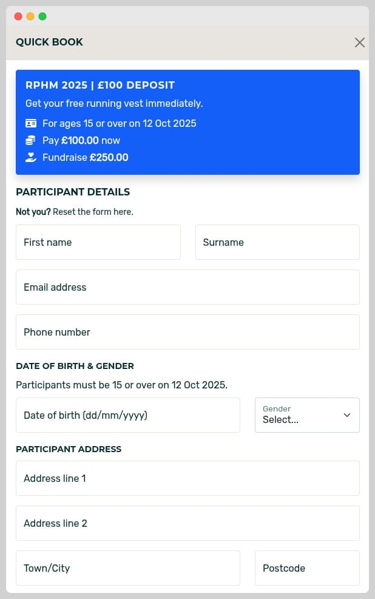Open the Gender dropdown chevron
Screen dimensions: 375x599
[x=346, y=415]
